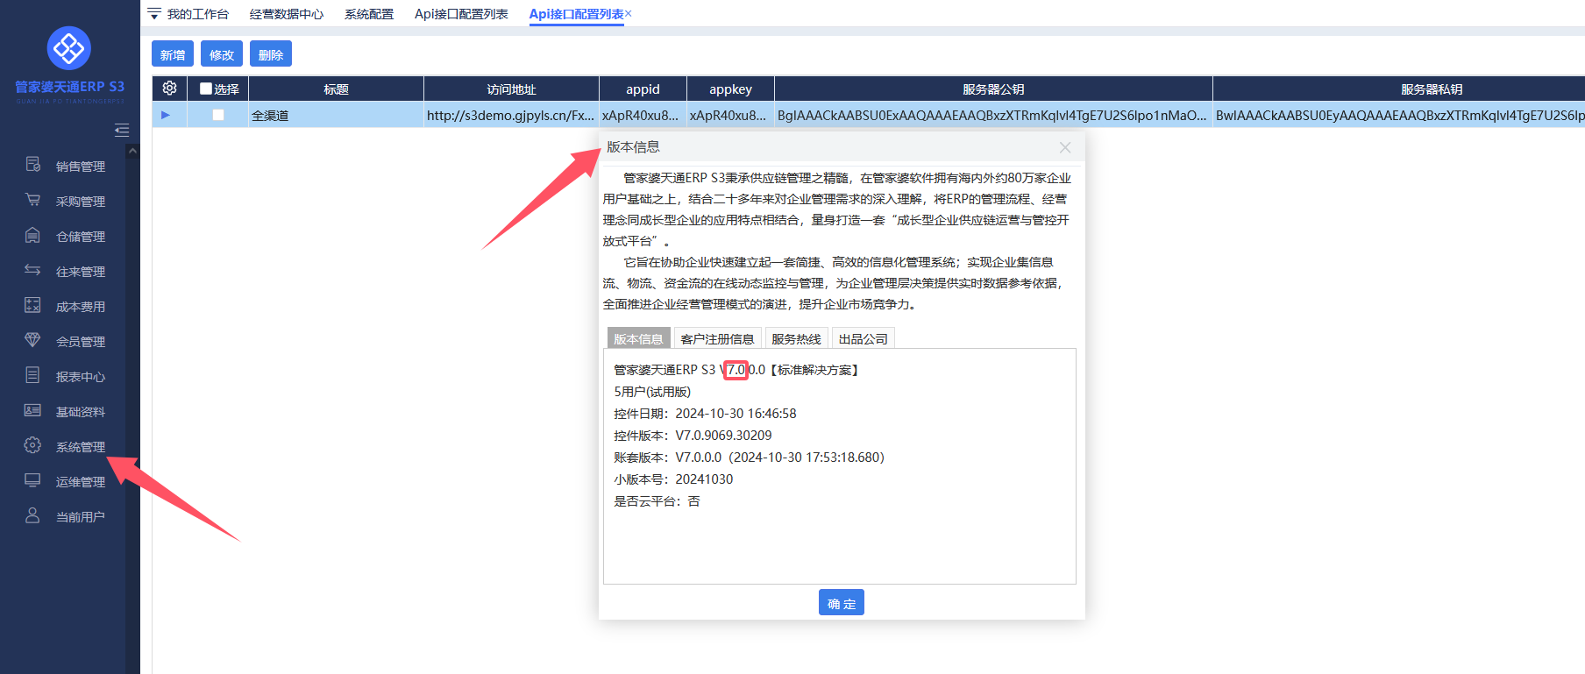Open the tab list dropdown before 我的工作台

(154, 14)
